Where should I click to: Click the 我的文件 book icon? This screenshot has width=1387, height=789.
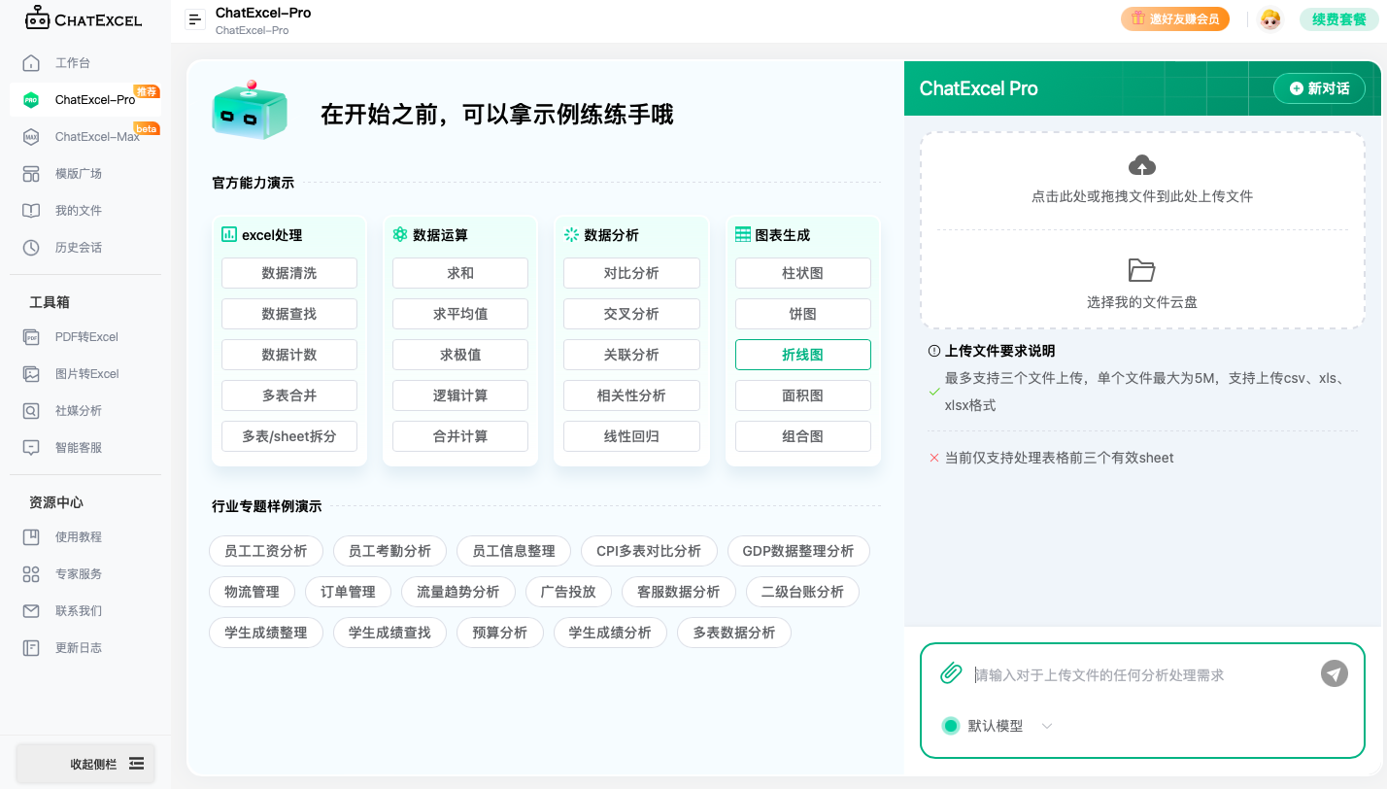pyautogui.click(x=32, y=211)
